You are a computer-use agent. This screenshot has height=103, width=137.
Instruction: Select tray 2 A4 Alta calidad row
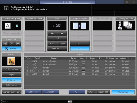pyautogui.click(x=80, y=65)
